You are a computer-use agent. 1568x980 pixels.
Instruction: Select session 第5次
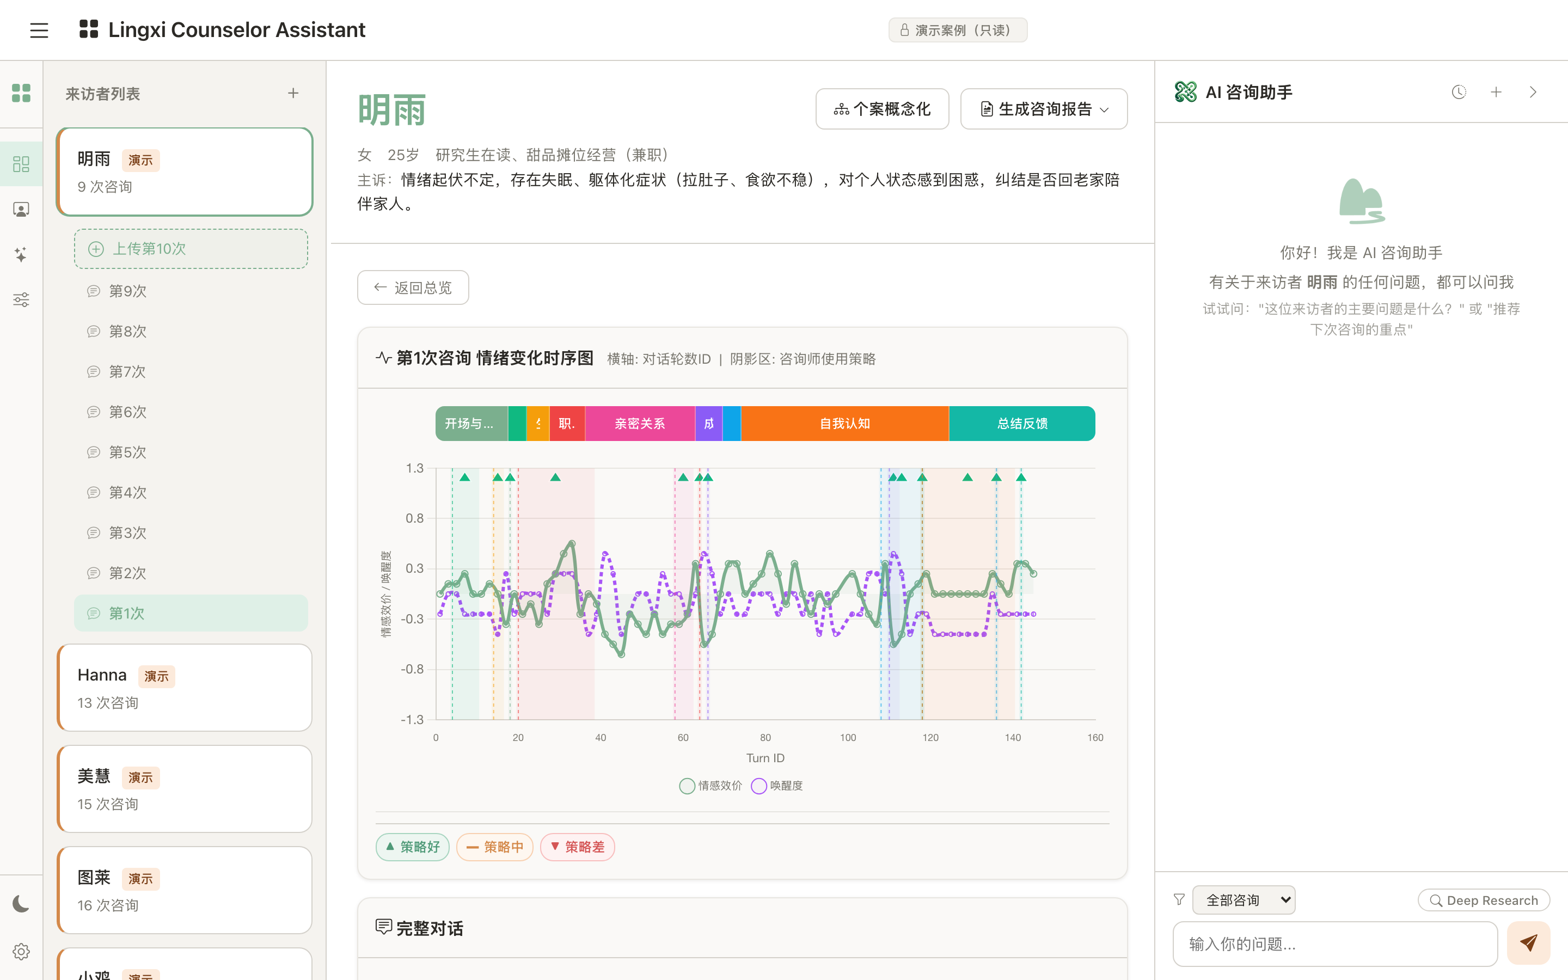pos(191,452)
